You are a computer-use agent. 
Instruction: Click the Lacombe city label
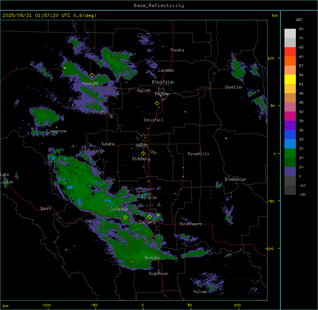pos(166,70)
